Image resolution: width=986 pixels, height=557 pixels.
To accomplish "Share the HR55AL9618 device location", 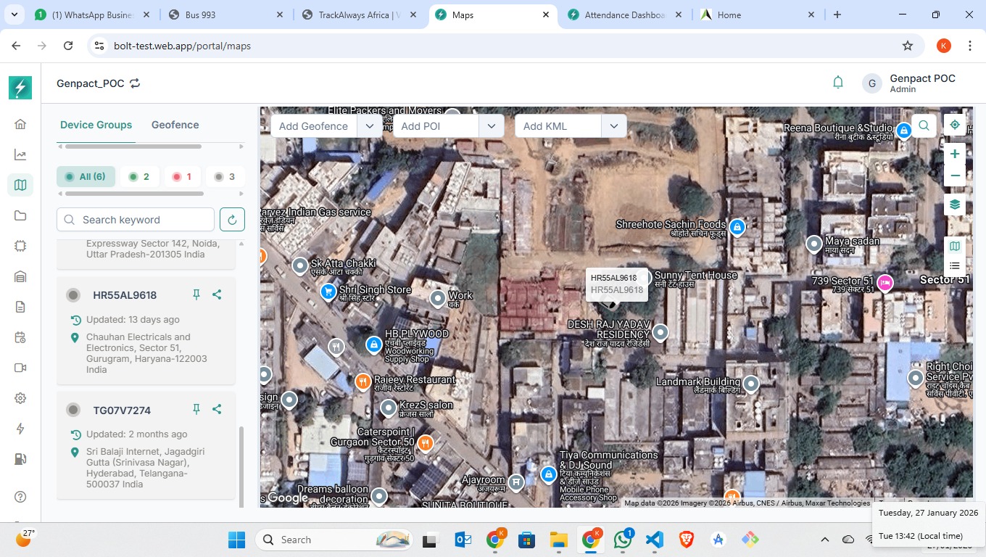I will (217, 294).
